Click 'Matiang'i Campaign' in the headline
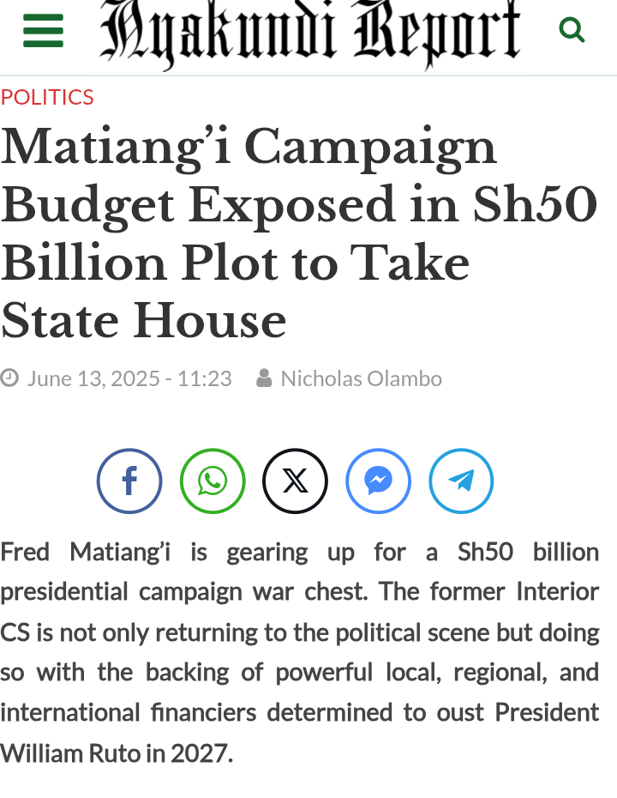The width and height of the screenshot is (617, 798). tap(249, 148)
